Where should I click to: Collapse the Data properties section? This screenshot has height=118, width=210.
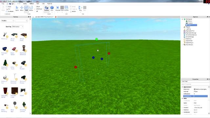(x=182, y=98)
